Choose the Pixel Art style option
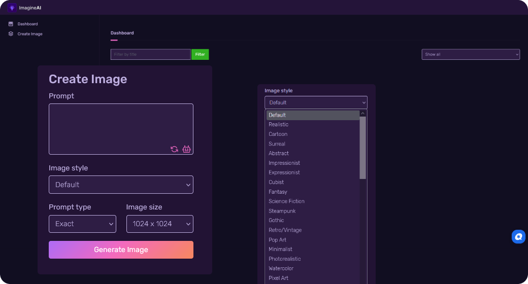The height and width of the screenshot is (284, 528). [x=313, y=278]
